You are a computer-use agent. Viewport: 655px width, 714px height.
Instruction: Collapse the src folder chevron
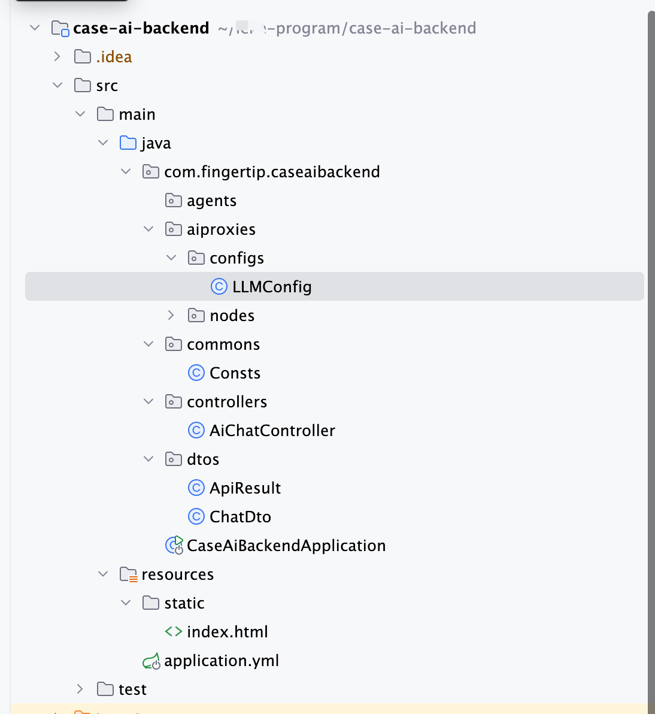pyautogui.click(x=57, y=86)
